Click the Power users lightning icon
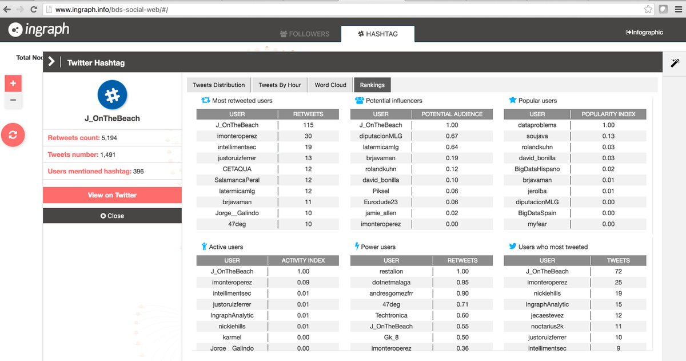 (x=357, y=247)
